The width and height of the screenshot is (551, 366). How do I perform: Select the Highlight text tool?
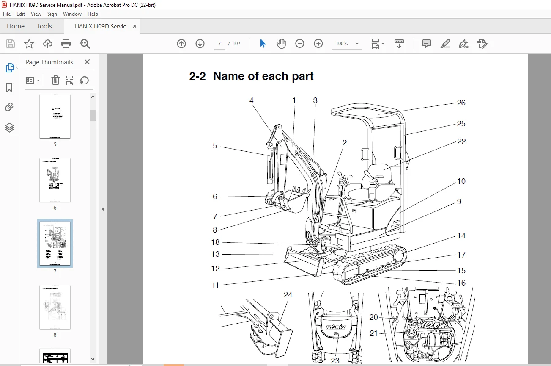pyautogui.click(x=445, y=44)
